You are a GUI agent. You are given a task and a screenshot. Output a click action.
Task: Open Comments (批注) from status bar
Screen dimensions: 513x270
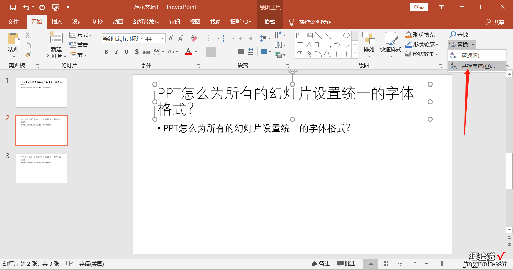346,264
